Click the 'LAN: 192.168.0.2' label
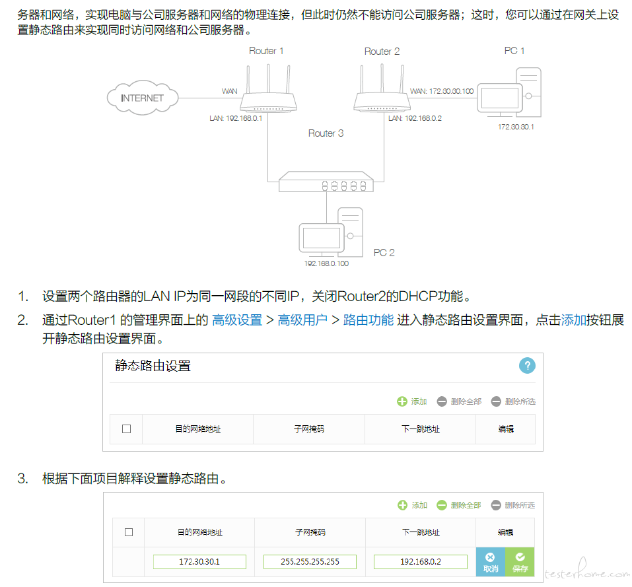632x587 pixels. tap(415, 118)
